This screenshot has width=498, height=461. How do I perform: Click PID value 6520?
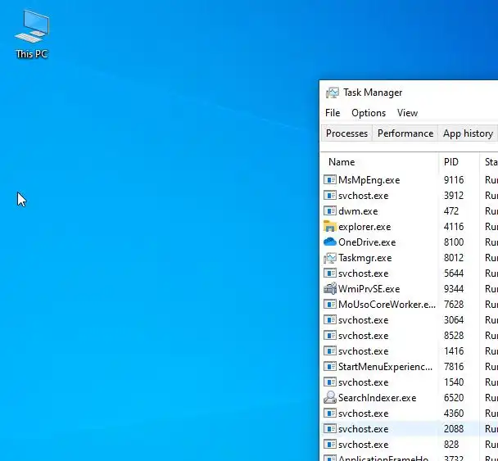(x=454, y=398)
